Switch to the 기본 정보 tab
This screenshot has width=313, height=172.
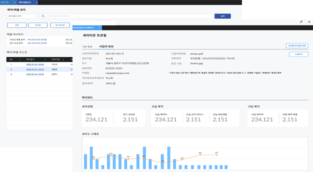87,47
